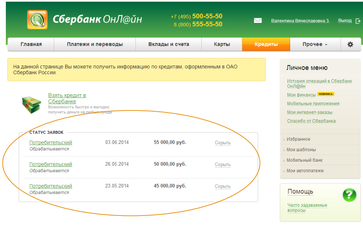Hide the 45 000,00 руб. loan application
Screen dimensions: 363x228
(223, 186)
